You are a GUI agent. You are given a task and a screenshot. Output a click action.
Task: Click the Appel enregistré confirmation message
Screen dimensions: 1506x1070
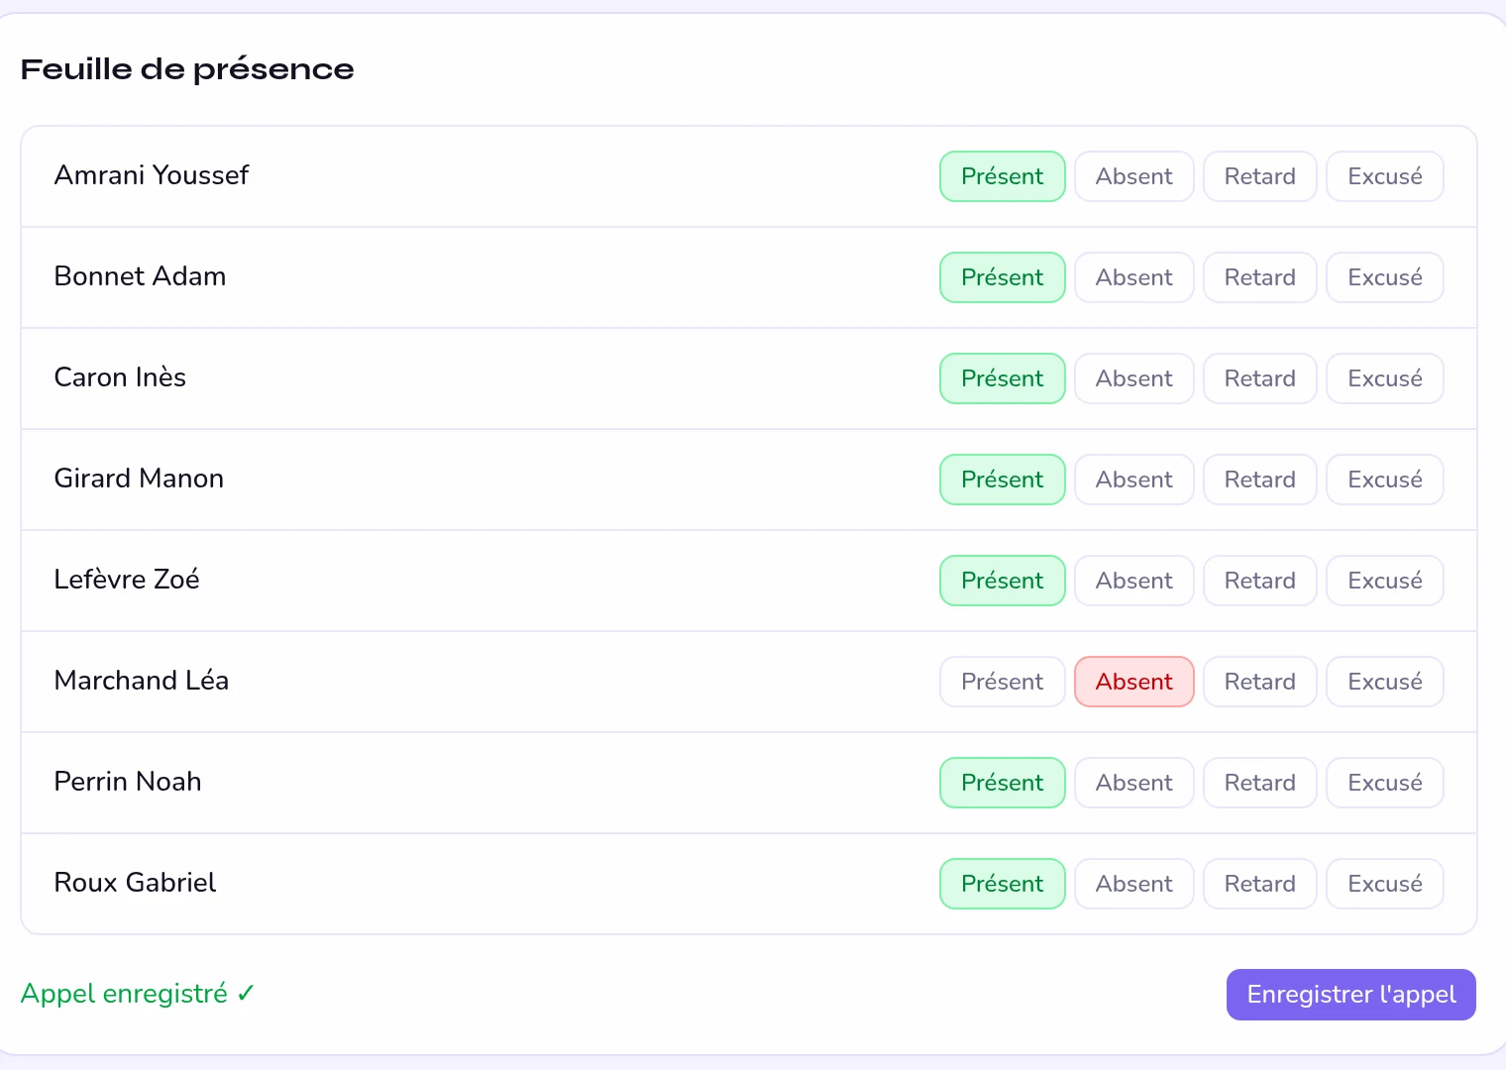click(x=138, y=994)
